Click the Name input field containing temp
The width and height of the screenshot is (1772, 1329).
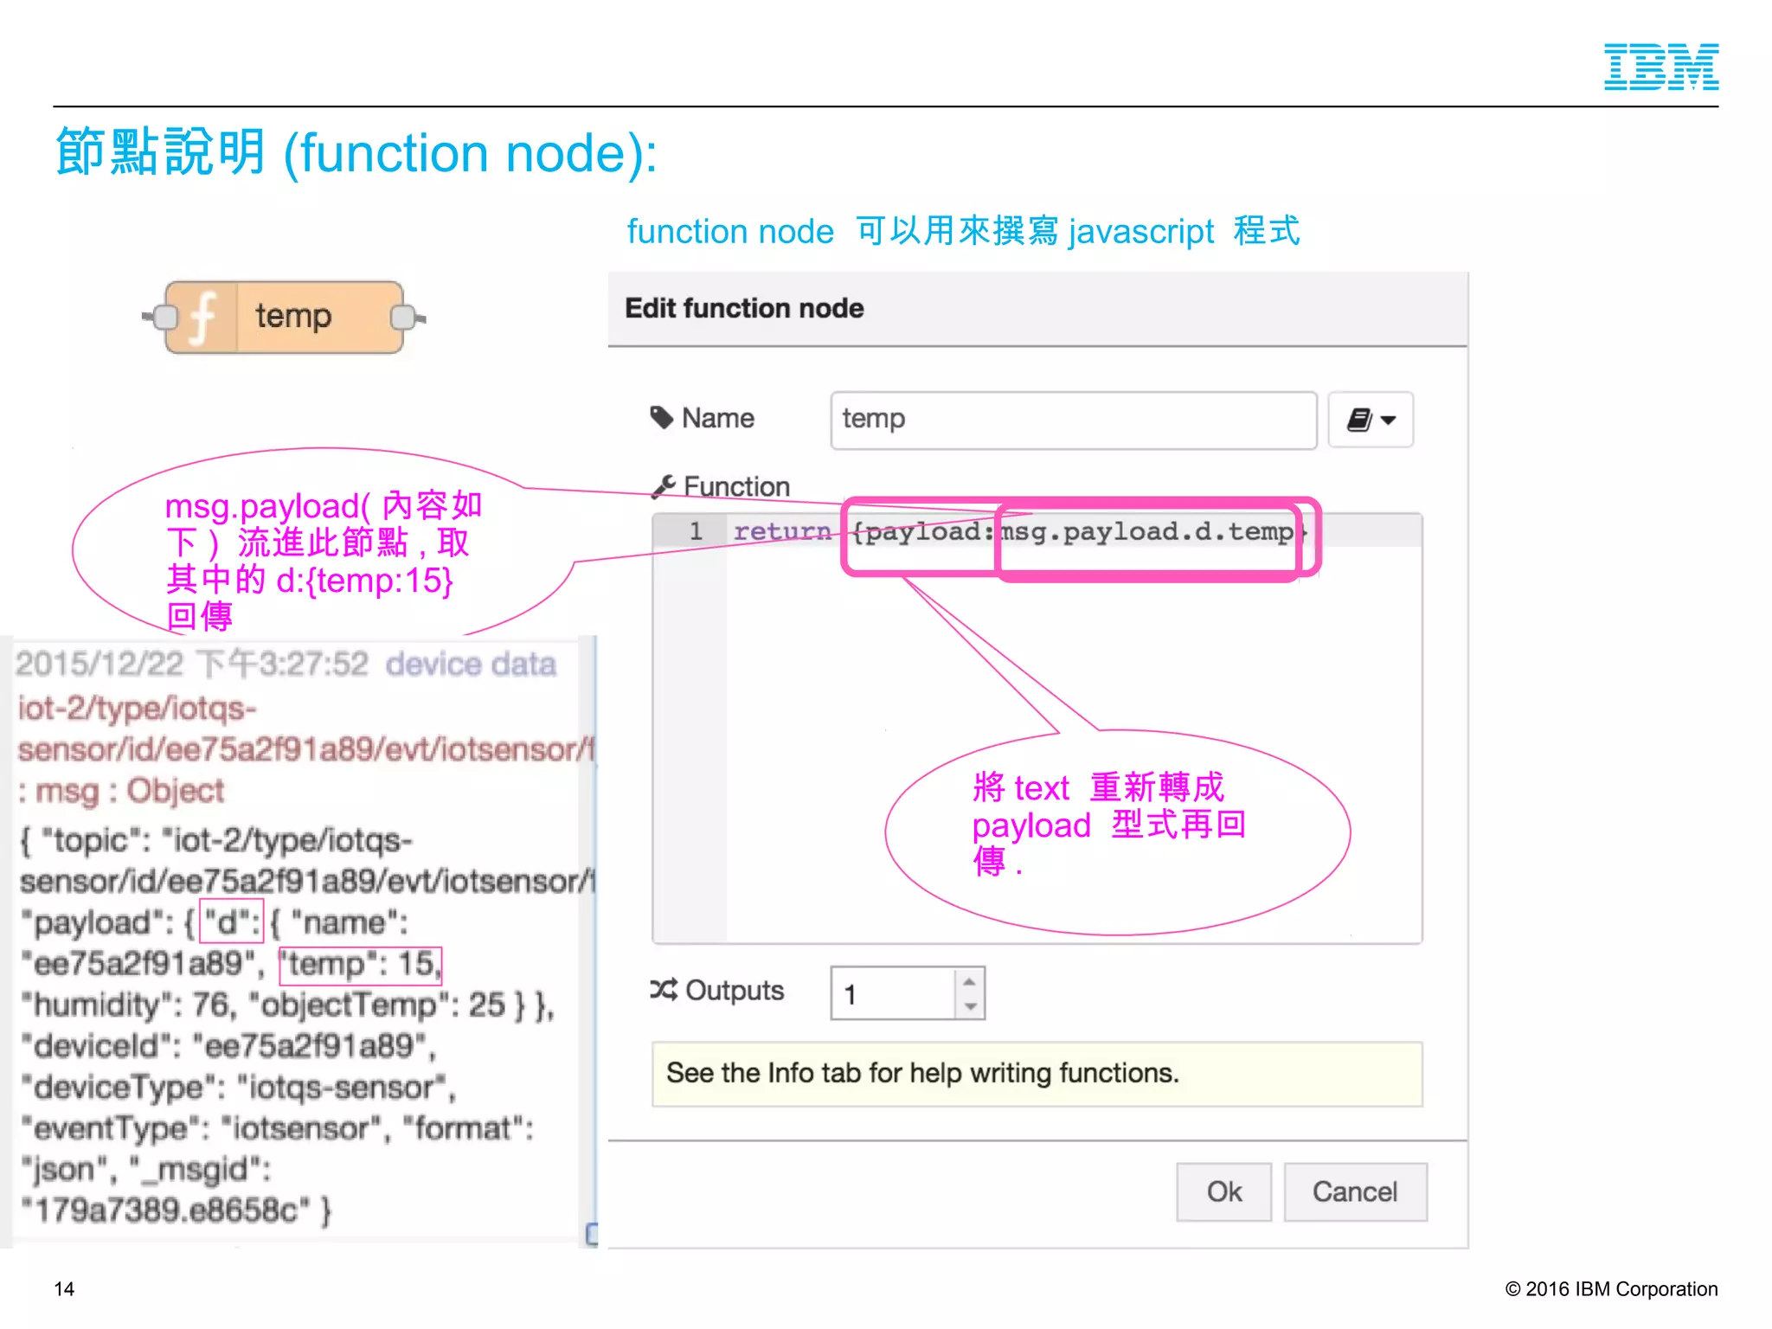(x=1073, y=420)
